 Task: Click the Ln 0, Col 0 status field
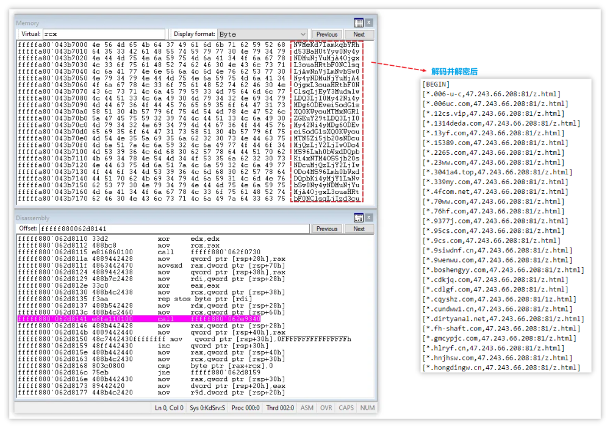pyautogui.click(x=170, y=408)
